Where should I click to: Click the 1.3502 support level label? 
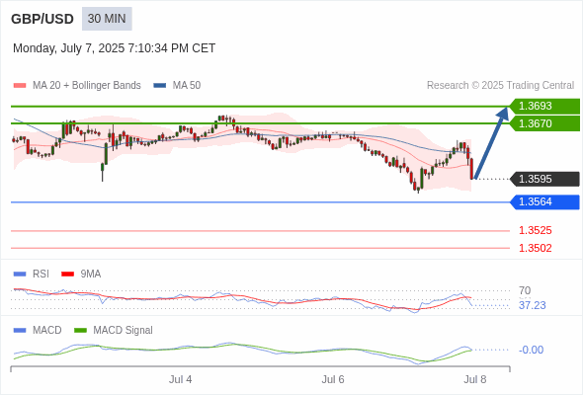[535, 248]
